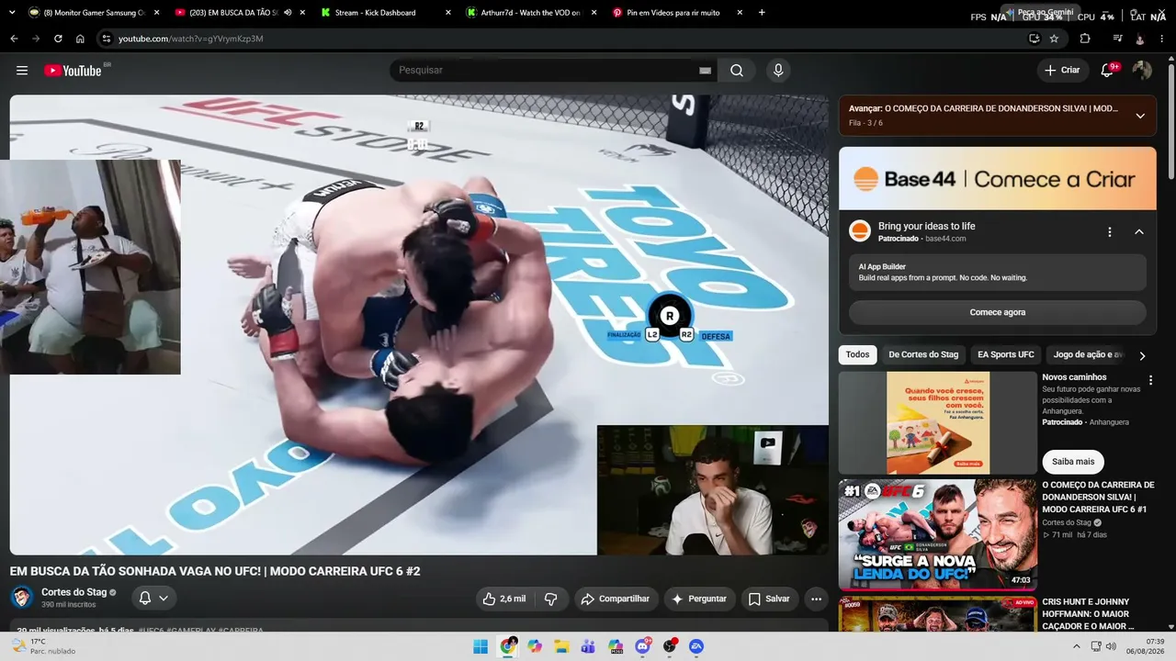The height and width of the screenshot is (661, 1176).
Task: Open the YouTube guide hamburger menu
Action: pyautogui.click(x=22, y=71)
